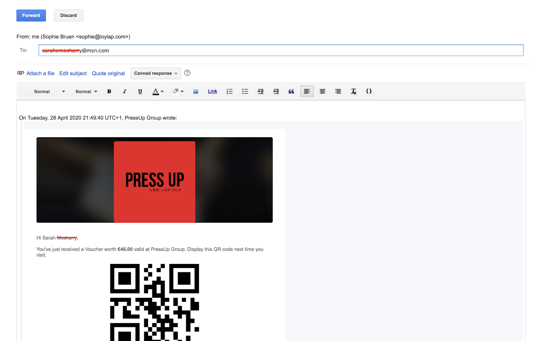The width and height of the screenshot is (538, 341).
Task: Click the 'Hi Sarah' greeting text
Action: pos(46,238)
